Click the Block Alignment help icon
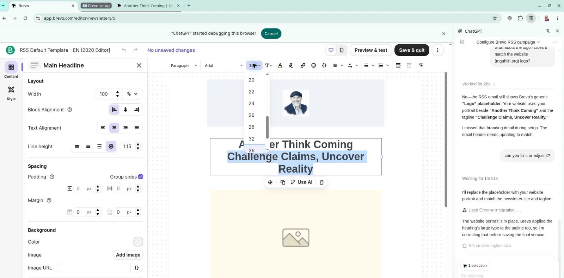This screenshot has height=278, width=564. [x=70, y=110]
